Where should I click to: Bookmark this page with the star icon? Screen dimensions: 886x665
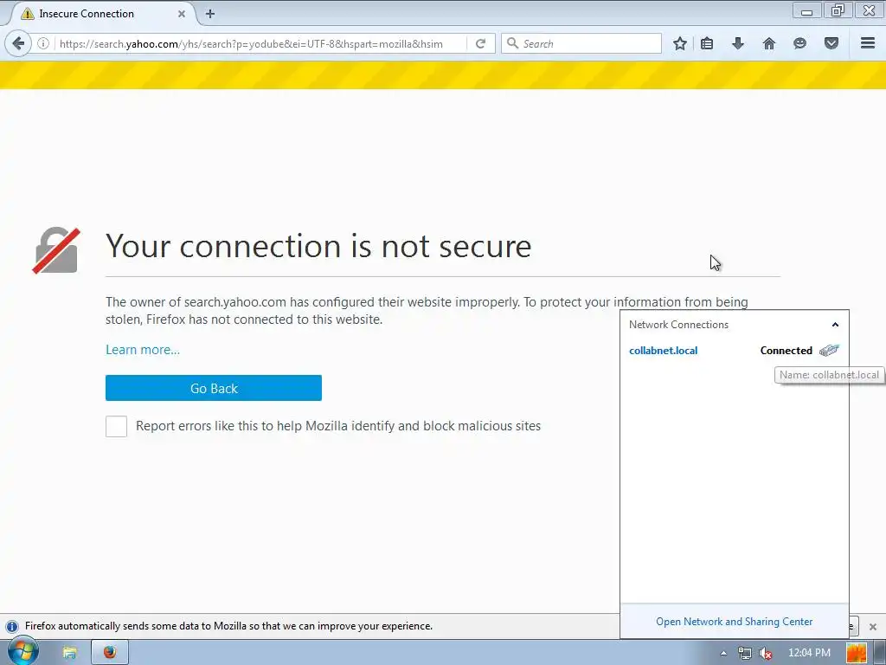click(680, 43)
